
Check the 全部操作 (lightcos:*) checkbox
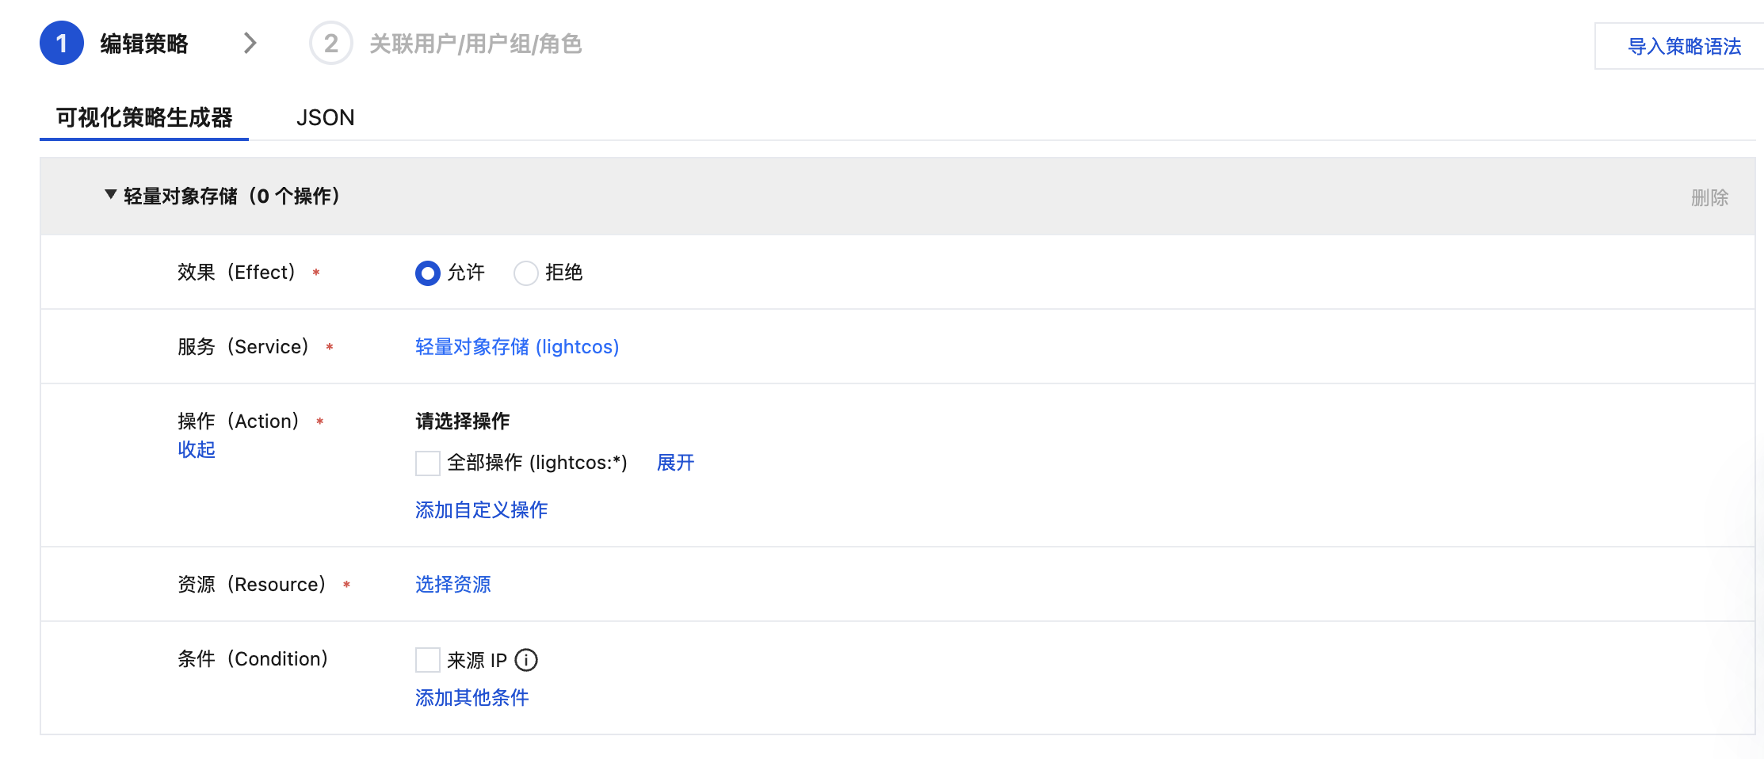tap(428, 463)
